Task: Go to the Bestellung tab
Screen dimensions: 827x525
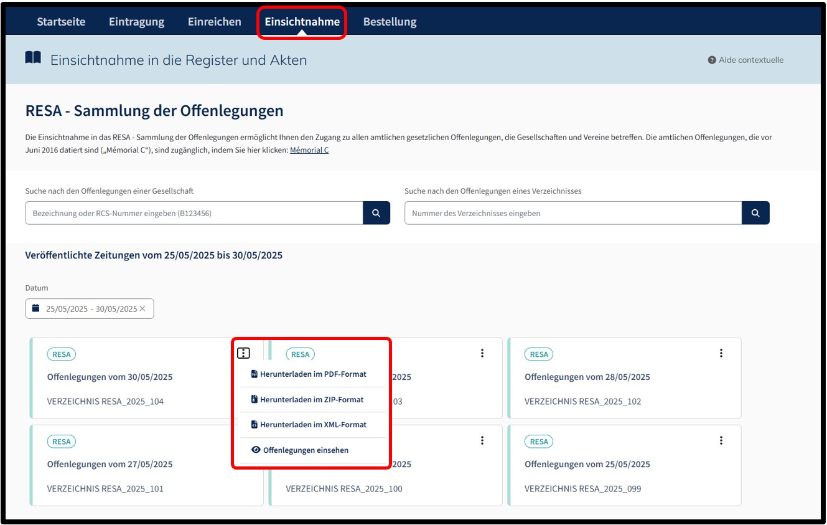Action: [x=390, y=22]
